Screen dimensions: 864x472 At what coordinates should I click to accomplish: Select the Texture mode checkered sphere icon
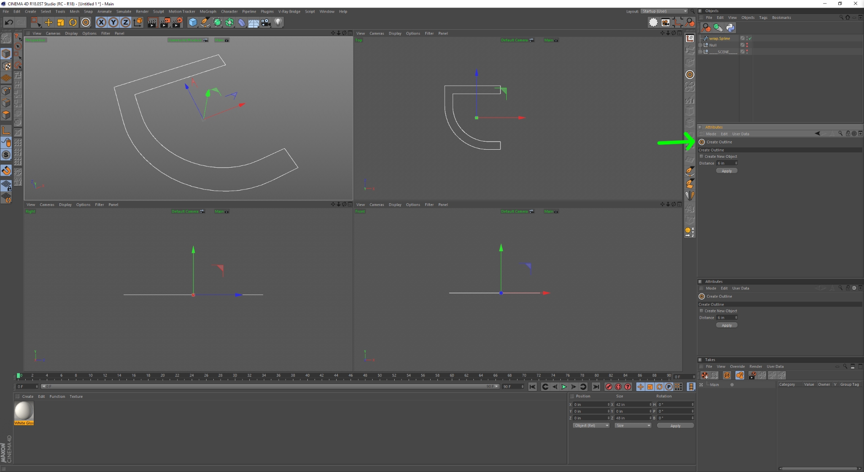click(x=6, y=66)
